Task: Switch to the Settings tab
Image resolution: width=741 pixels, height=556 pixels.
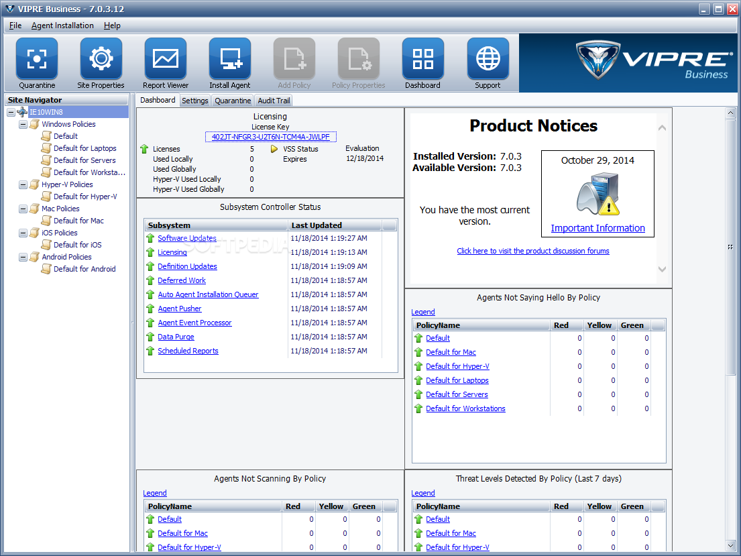Action: [194, 101]
